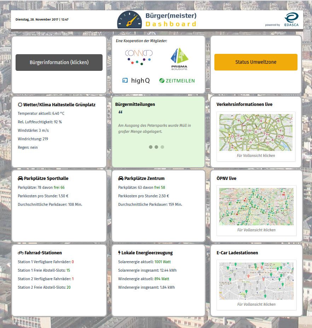This screenshot has width=312, height=328.
Task: Click the sun icon beside Wetter/Klima heading
Action: (x=20, y=105)
